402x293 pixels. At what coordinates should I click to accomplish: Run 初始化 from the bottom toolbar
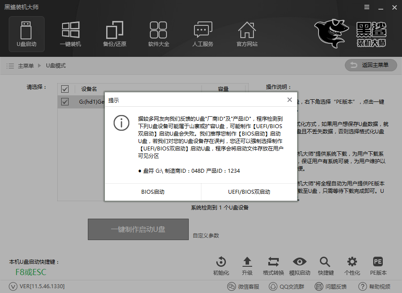click(221, 265)
